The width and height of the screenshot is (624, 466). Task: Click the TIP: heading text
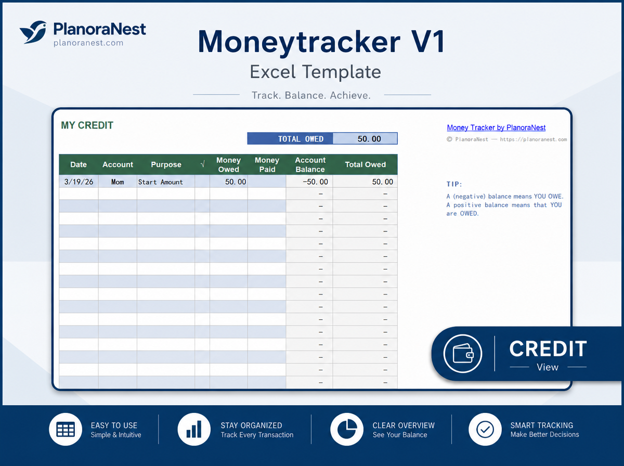pos(454,184)
